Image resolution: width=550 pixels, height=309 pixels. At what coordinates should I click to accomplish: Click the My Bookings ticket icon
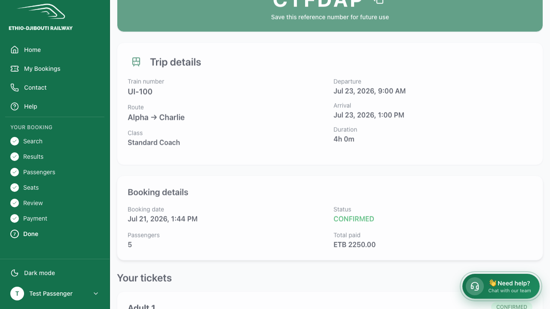click(15, 69)
